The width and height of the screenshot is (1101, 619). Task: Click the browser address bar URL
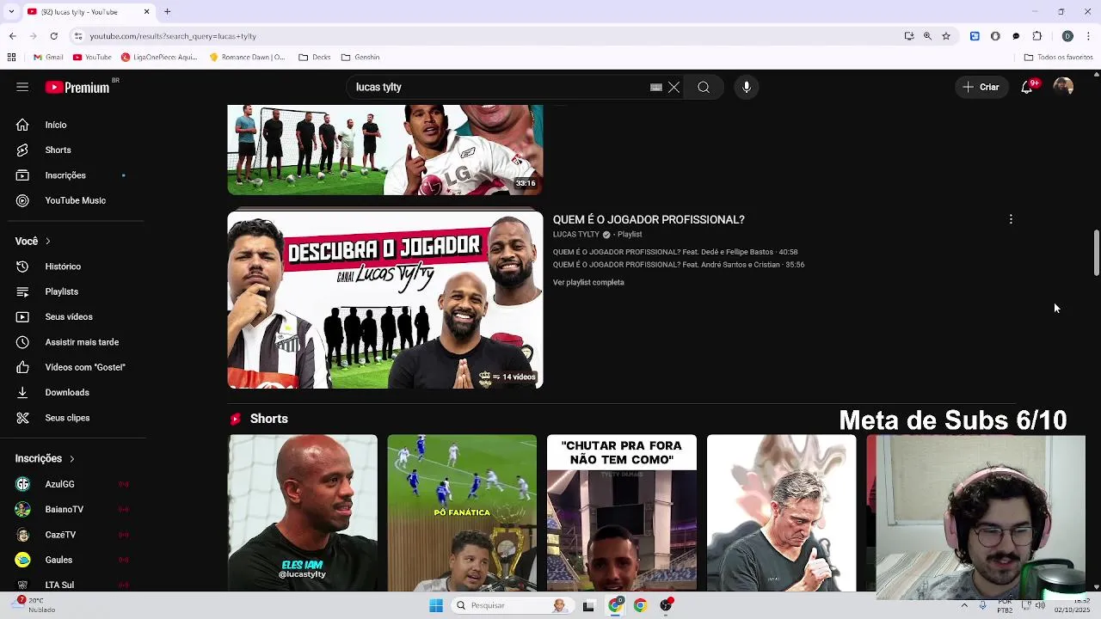click(173, 36)
